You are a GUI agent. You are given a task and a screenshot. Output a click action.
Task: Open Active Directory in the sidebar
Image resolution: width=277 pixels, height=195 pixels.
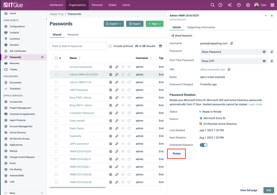click(x=18, y=132)
